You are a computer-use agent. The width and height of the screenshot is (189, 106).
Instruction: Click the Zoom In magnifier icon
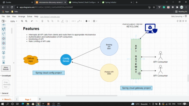[x=22, y=21]
